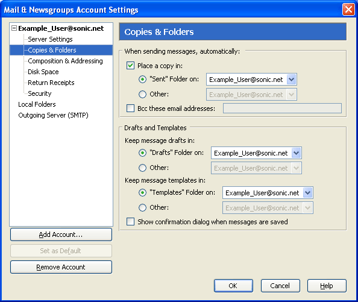Open Help for account settings
This screenshot has height=302, width=358.
327,286
